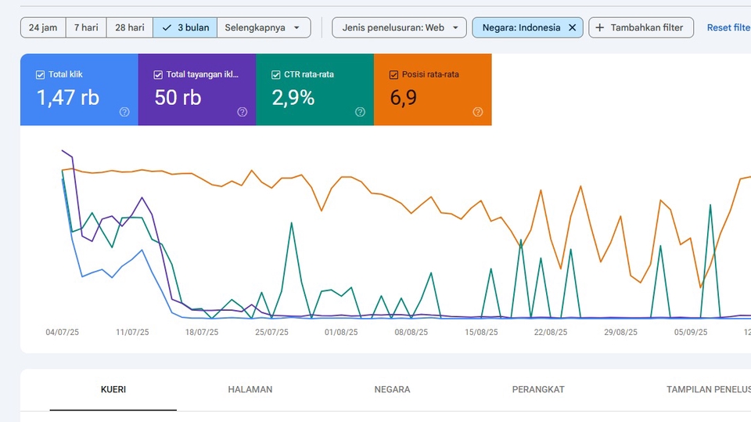
Task: Select the 7 hari date range
Action: 86,27
